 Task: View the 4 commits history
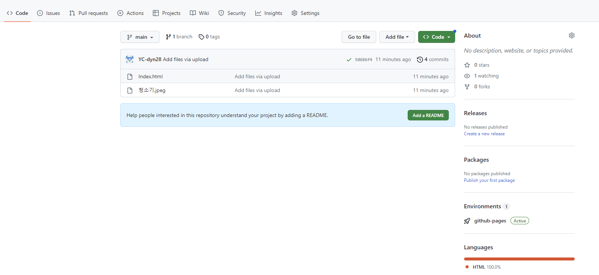click(x=433, y=59)
